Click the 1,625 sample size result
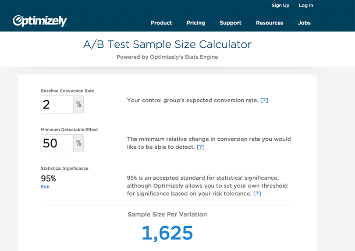This screenshot has width=355, height=251. tap(167, 233)
